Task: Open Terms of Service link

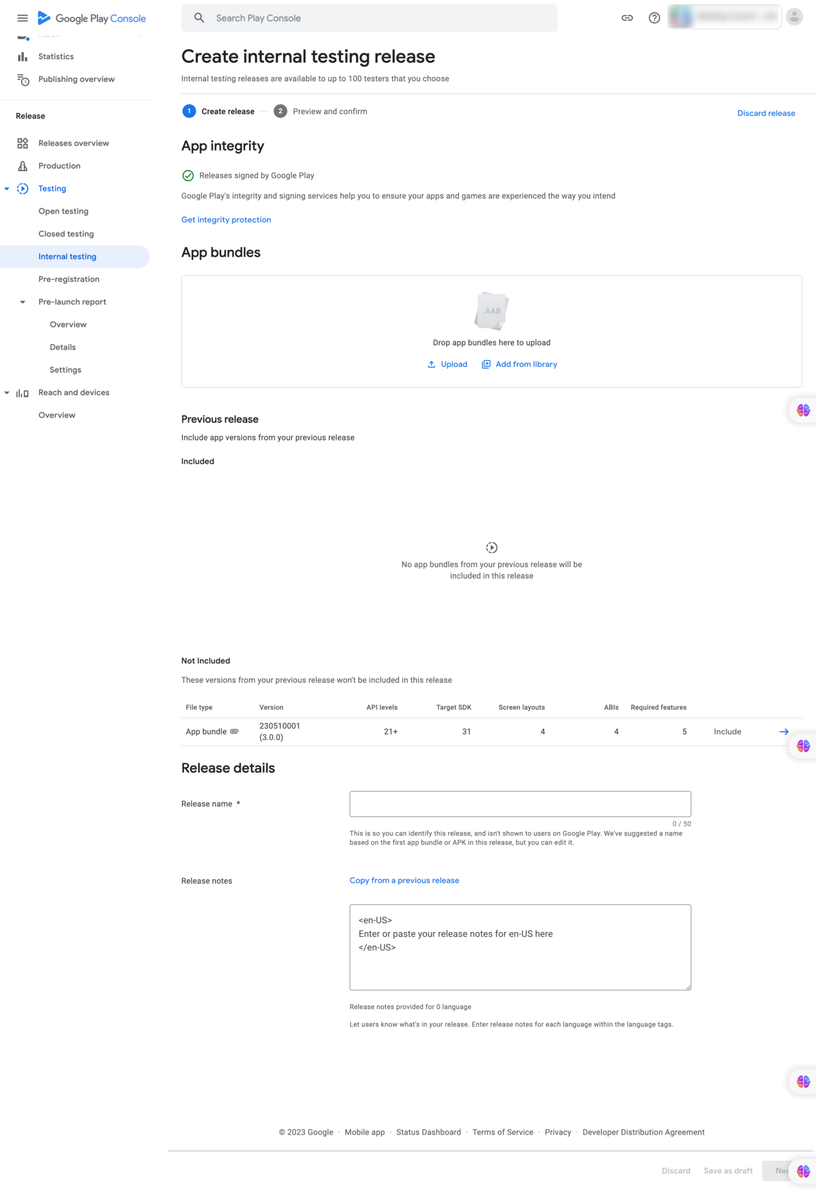Action: [503, 1132]
